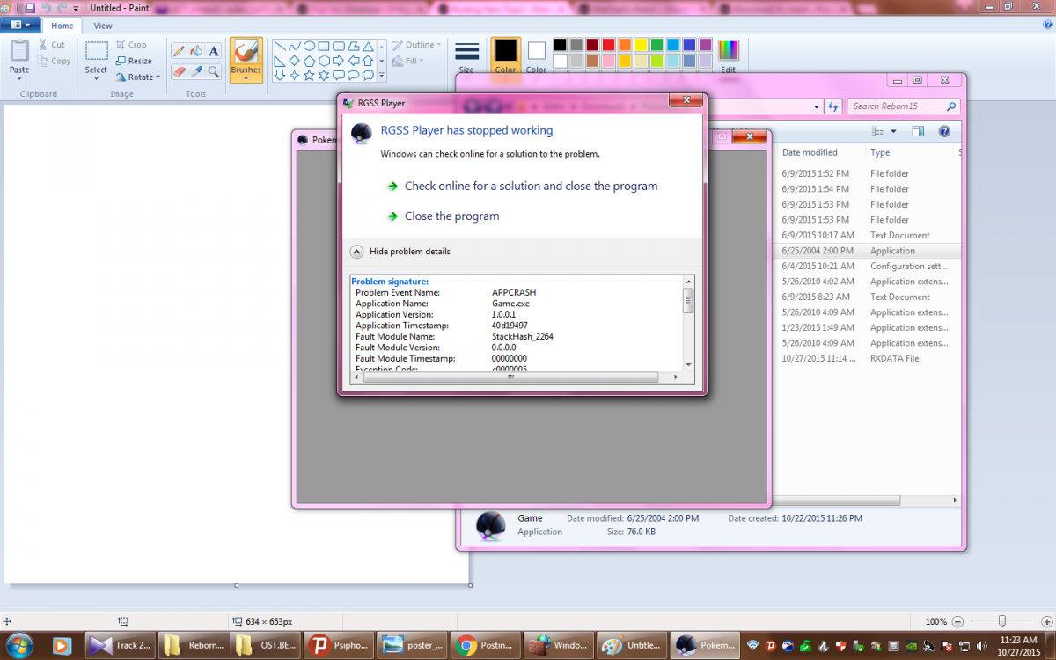1056x660 pixels.
Task: Click the Search Reborn15 input field
Action: 896,106
